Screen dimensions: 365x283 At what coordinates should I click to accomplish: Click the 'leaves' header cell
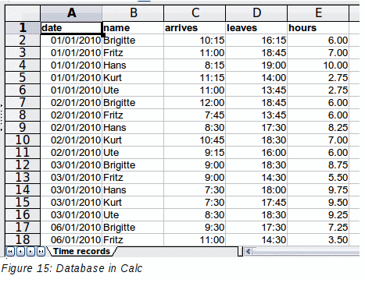256,28
